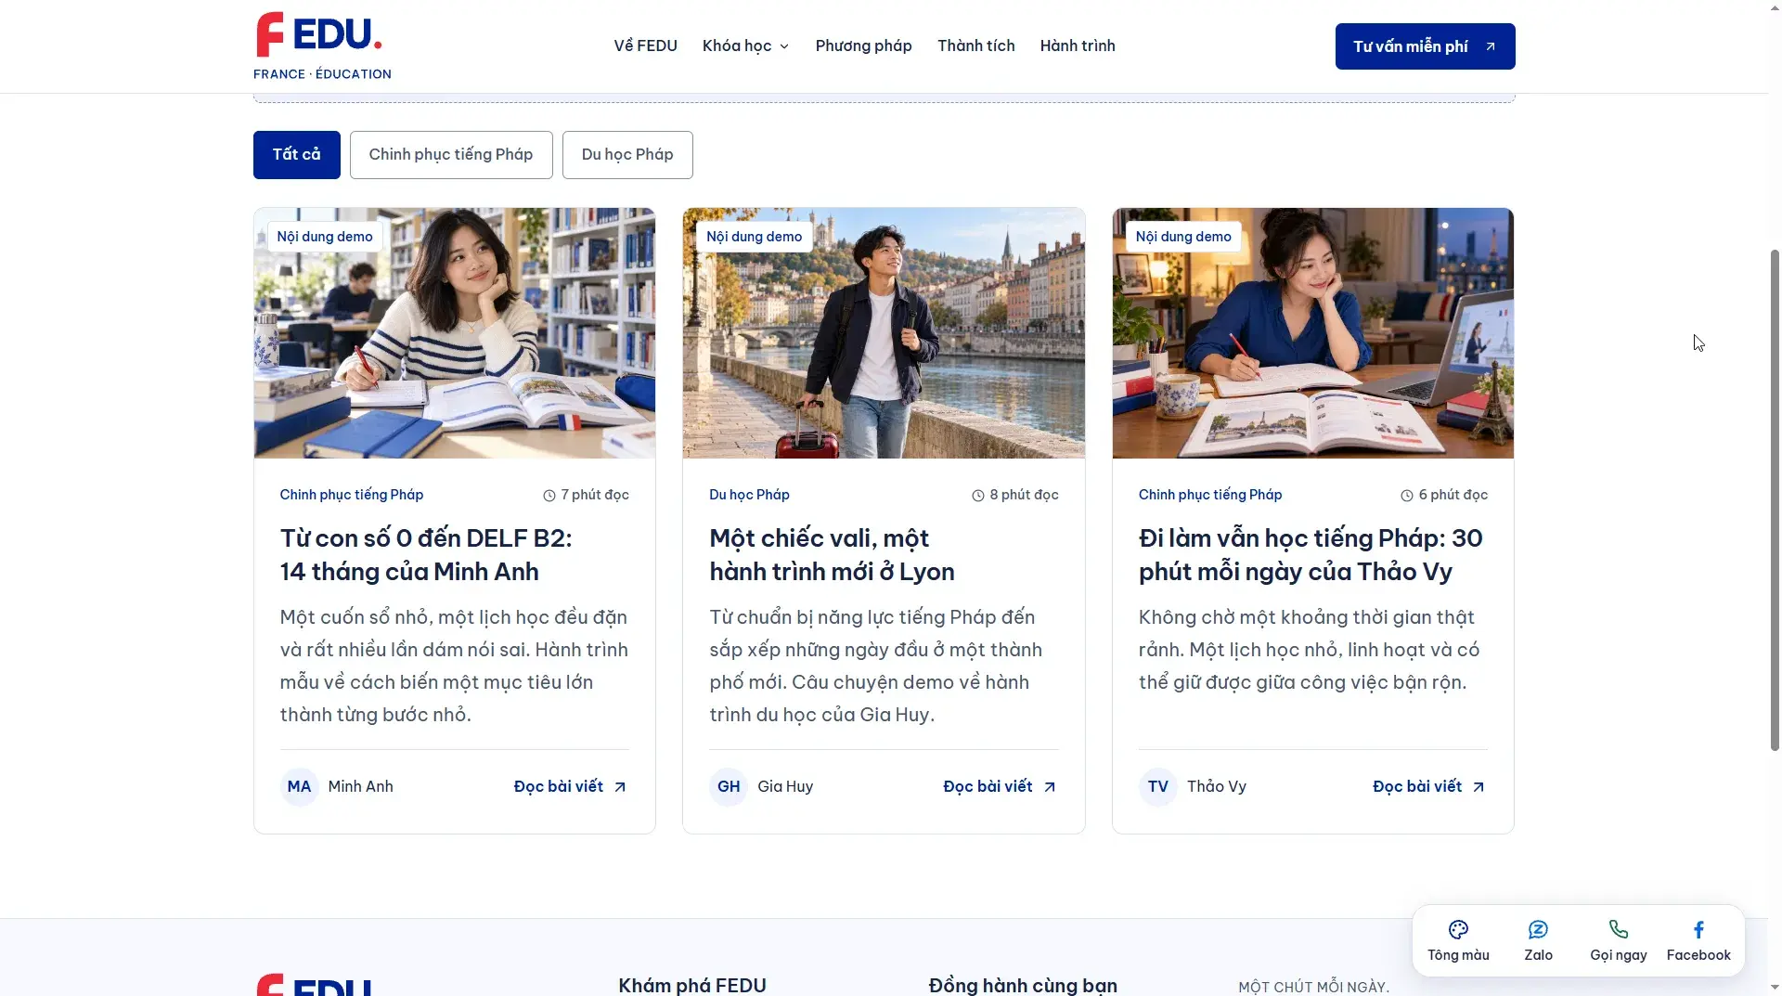Select the Tất cả filter tab
The image size is (1782, 996).
296,155
